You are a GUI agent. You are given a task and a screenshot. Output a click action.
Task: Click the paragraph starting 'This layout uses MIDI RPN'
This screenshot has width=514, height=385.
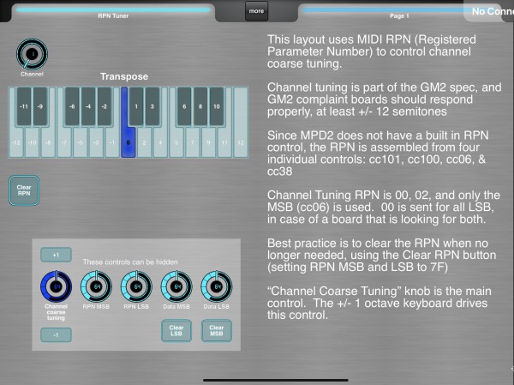tap(372, 51)
